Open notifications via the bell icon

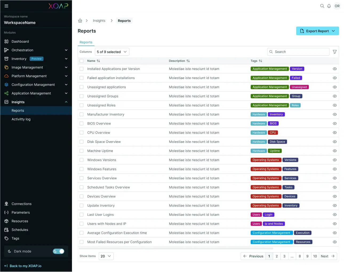click(x=329, y=6)
